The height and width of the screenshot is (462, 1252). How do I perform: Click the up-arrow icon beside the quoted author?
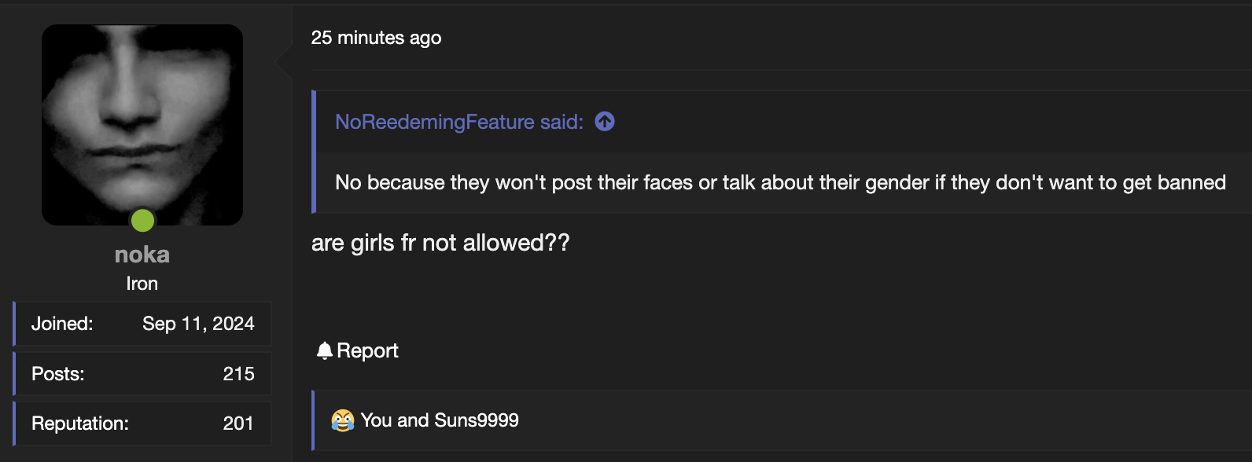coord(605,122)
